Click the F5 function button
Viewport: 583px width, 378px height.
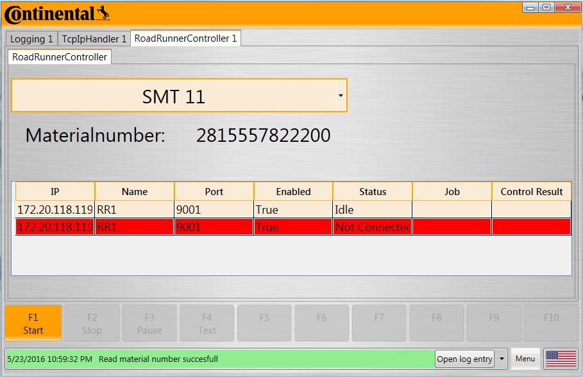coord(264,323)
